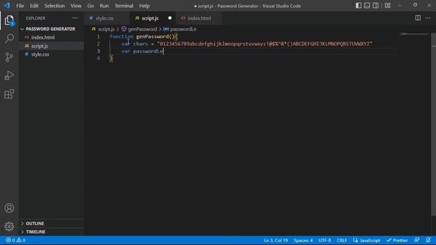This screenshot has width=436, height=245.
Task: Open the Run and Debug view
Action: point(9,76)
